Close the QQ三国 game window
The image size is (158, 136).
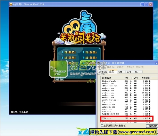tap(150, 5)
